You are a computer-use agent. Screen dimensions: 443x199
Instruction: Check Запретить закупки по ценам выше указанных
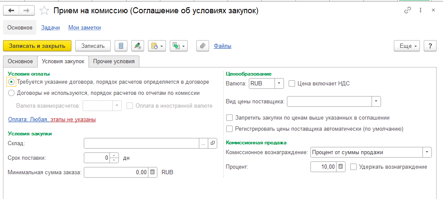[x=229, y=117]
